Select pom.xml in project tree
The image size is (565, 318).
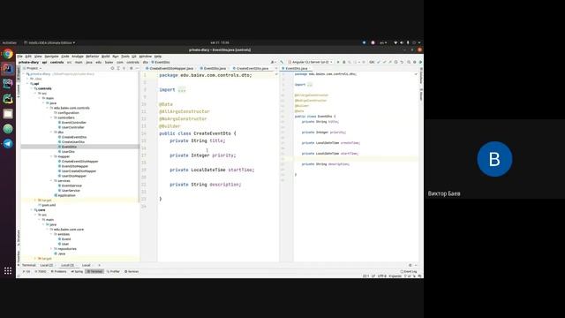[x=47, y=205]
